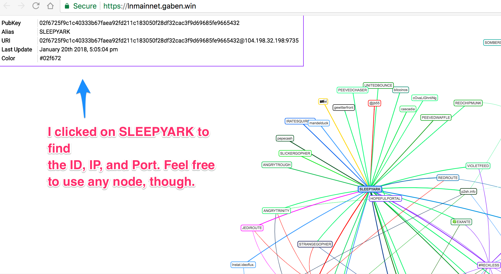Click the EXANTE clover node
501x274 pixels.
click(461, 222)
